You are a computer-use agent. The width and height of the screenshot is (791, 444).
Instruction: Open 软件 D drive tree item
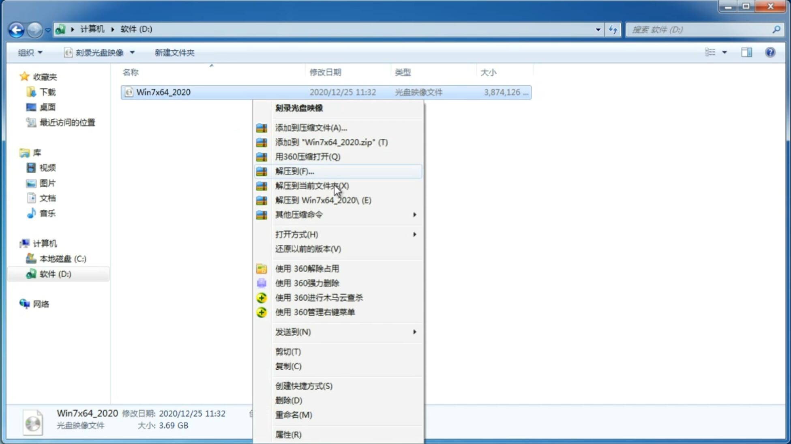(54, 274)
